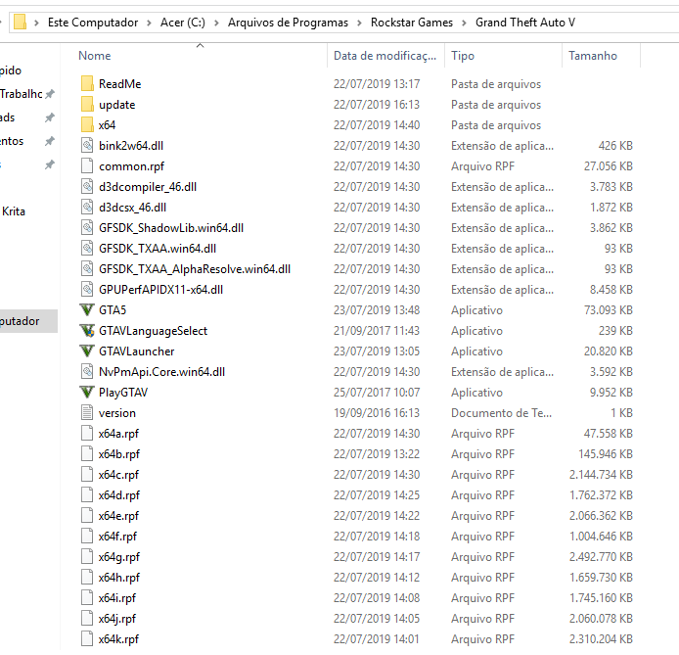Click the x64e.rpf file icon
Screen dimensions: 679x655
click(87, 516)
